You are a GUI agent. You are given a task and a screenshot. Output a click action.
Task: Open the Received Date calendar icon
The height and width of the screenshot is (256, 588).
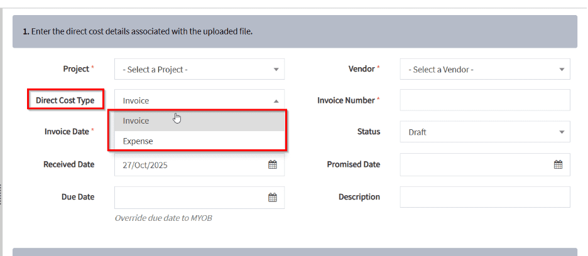pos(273,164)
